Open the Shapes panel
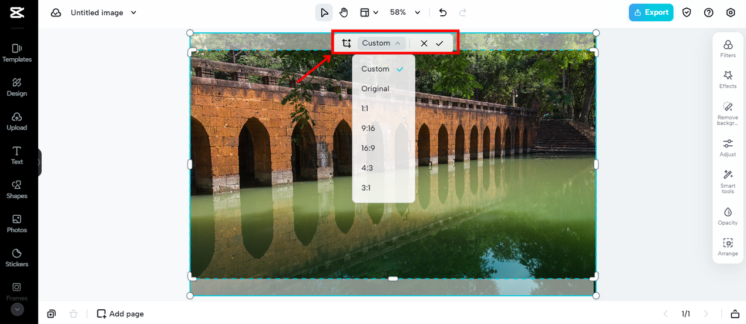Image resolution: width=746 pixels, height=324 pixels. 16,189
